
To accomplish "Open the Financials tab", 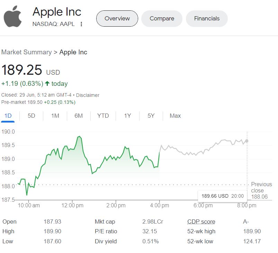I will point(206,19).
